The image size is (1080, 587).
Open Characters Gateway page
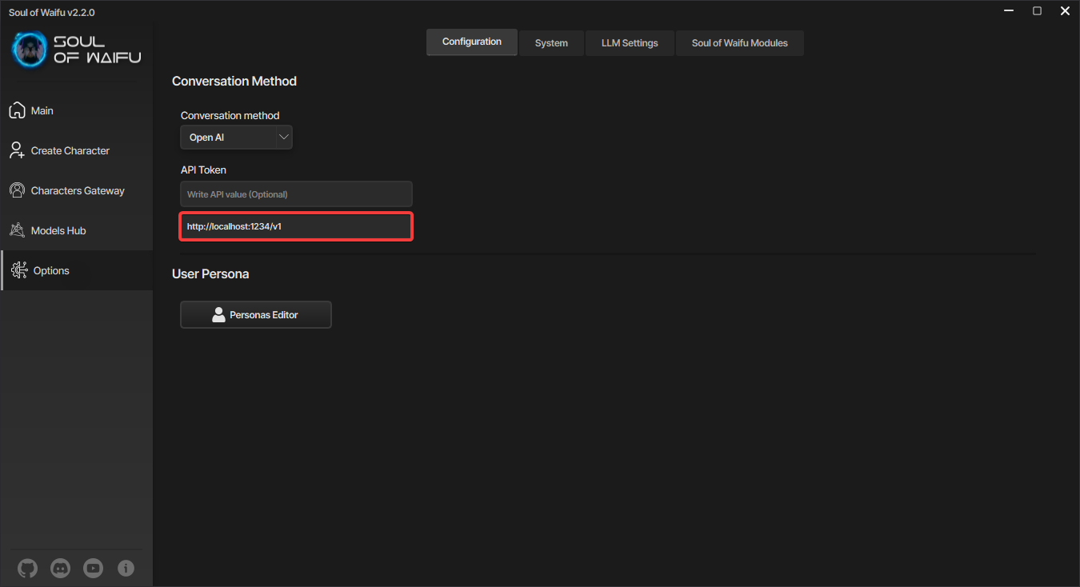pyautogui.click(x=76, y=190)
